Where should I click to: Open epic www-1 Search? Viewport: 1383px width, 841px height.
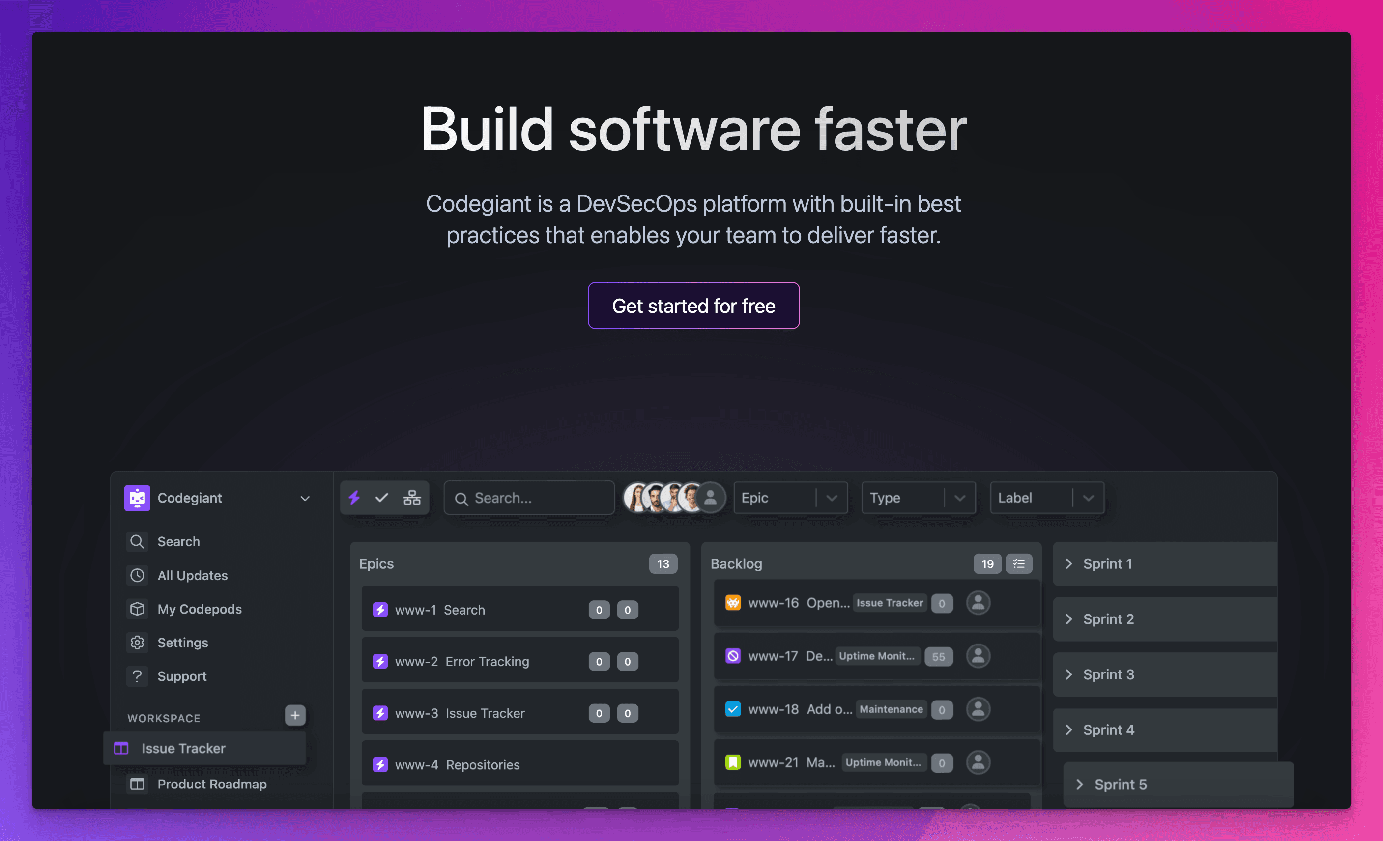click(x=520, y=609)
